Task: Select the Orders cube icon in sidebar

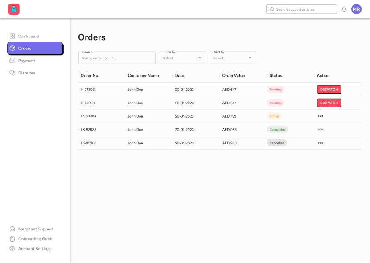Action: click(12, 48)
